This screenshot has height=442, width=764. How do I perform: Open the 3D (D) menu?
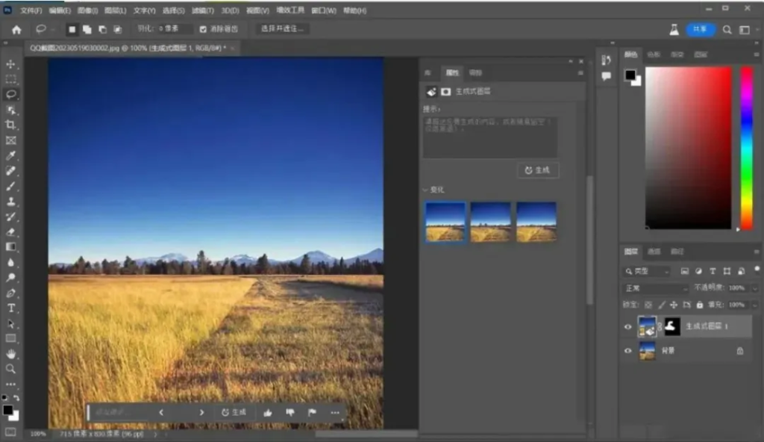click(230, 10)
